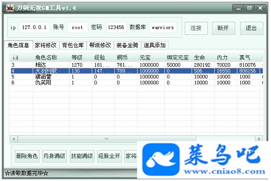The height and width of the screenshot is (181, 271).
Task: Click the 退出 button
Action: pyautogui.click(x=251, y=28)
